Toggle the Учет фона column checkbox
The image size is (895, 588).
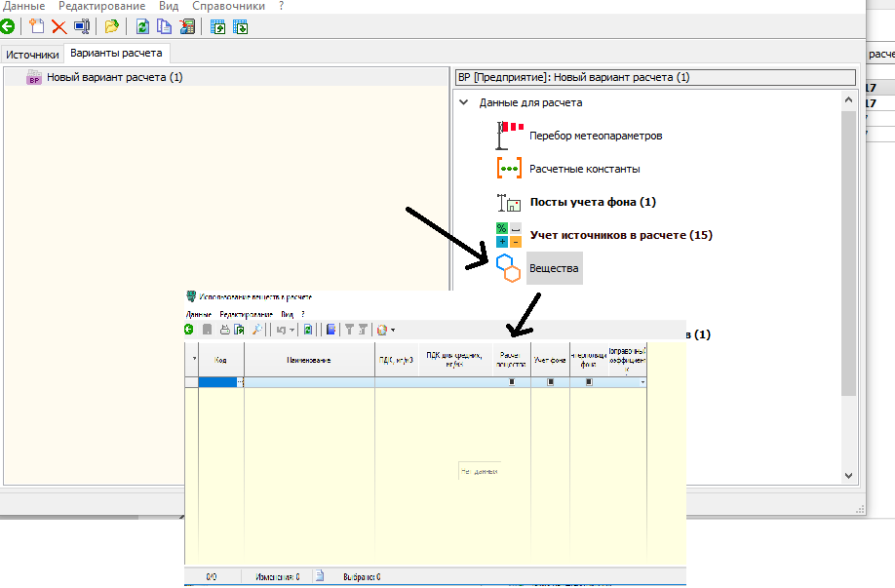click(550, 383)
